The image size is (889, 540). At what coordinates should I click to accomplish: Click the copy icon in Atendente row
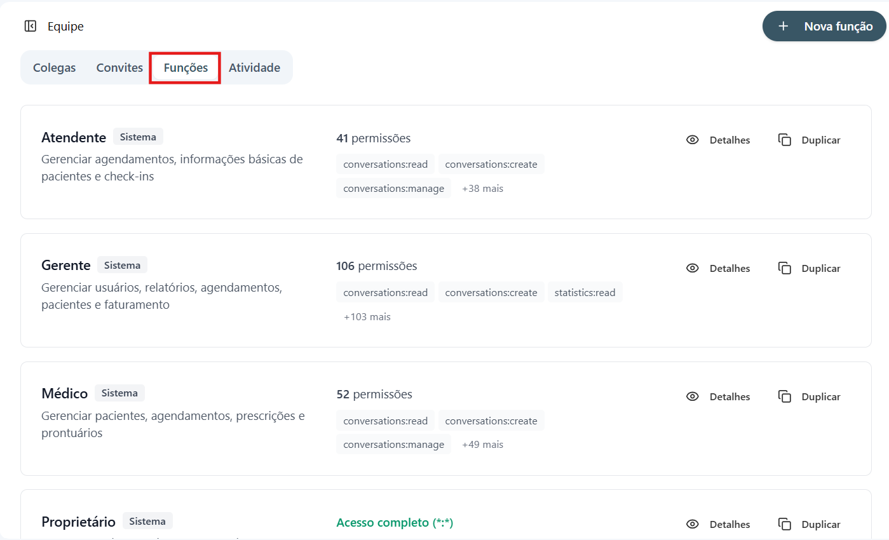tap(785, 140)
